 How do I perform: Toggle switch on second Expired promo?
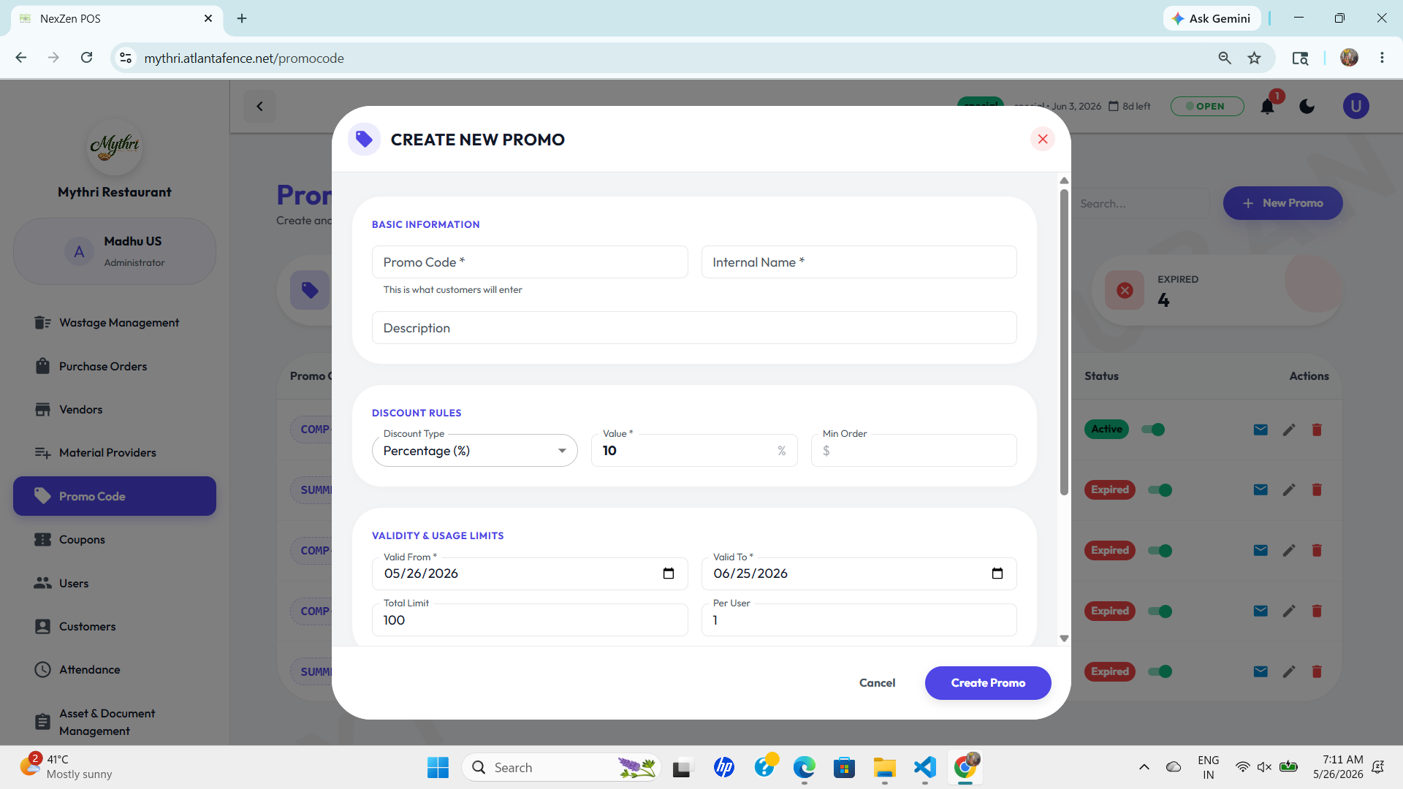pyautogui.click(x=1160, y=550)
